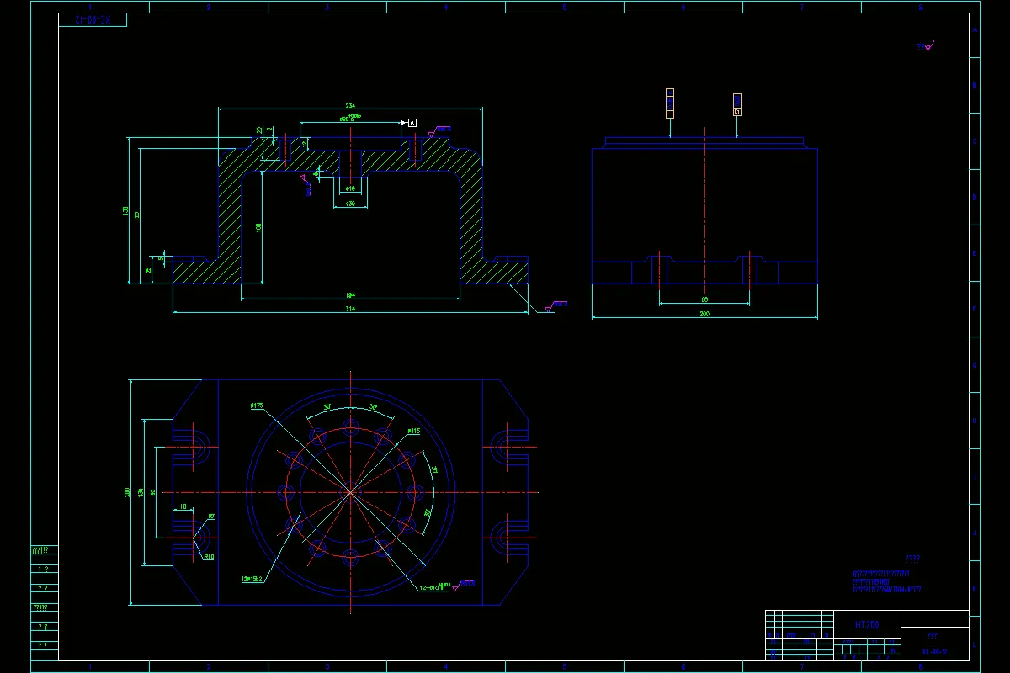Select the 18 slot width dimension

[183, 506]
